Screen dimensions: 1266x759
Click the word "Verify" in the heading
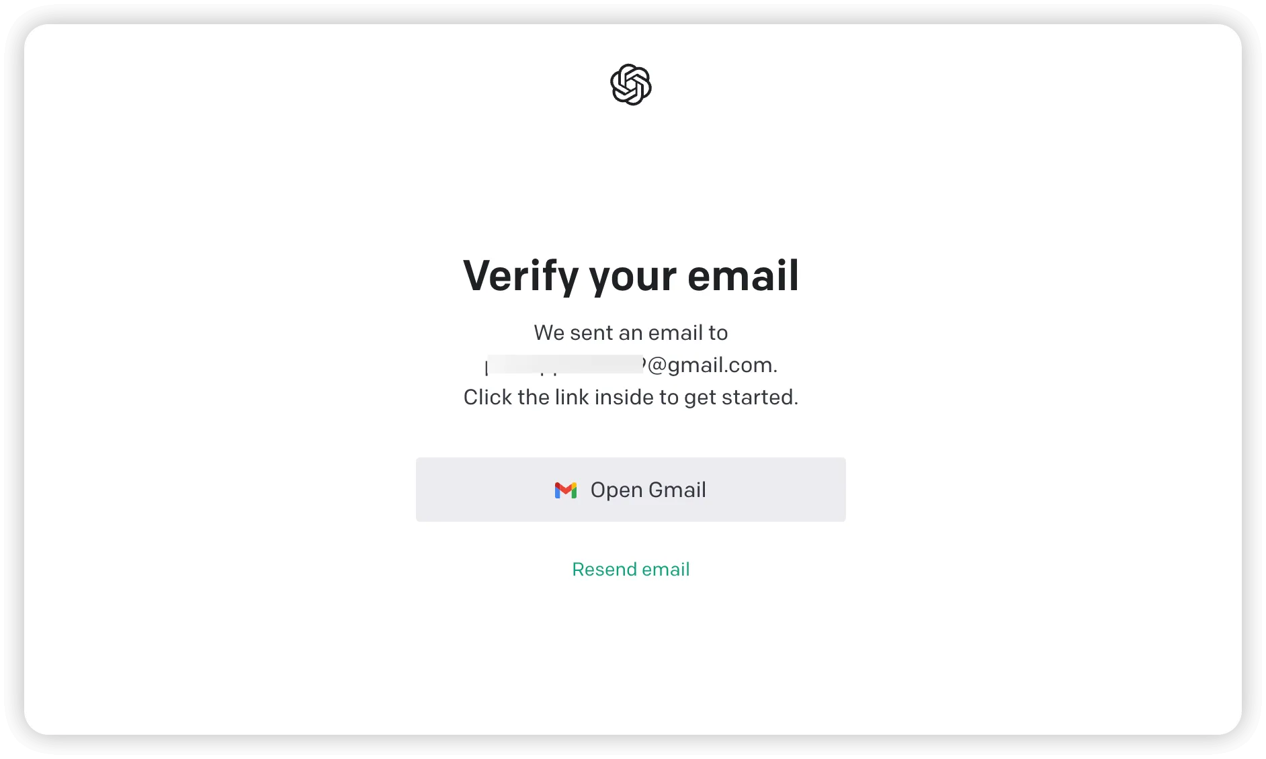click(x=521, y=275)
